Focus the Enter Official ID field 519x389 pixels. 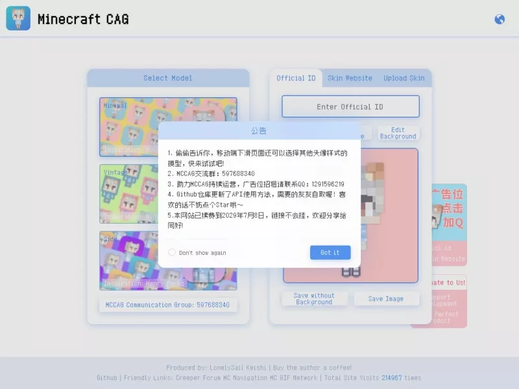click(x=350, y=106)
